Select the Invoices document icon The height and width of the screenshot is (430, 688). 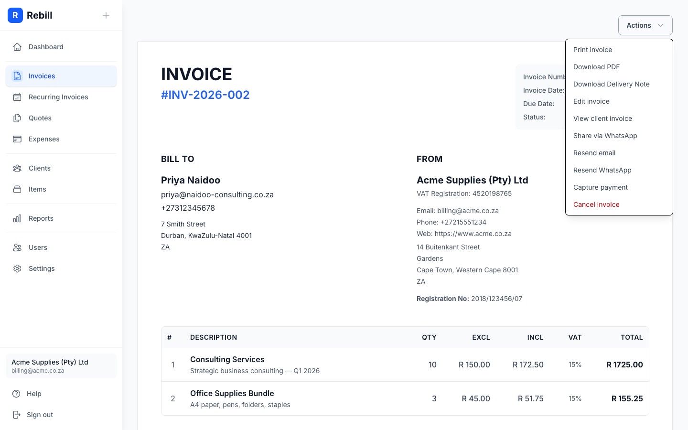pyautogui.click(x=17, y=76)
